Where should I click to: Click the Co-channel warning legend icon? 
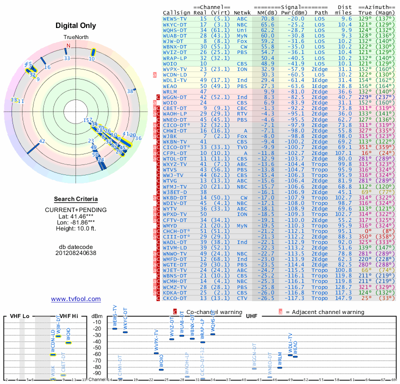[175, 312]
